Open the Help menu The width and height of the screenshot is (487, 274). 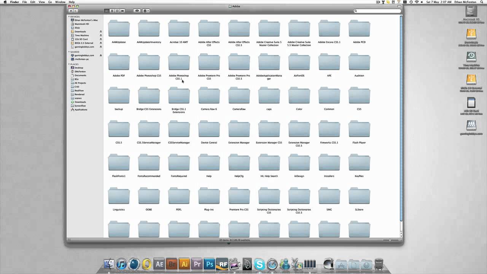pos(72,2)
